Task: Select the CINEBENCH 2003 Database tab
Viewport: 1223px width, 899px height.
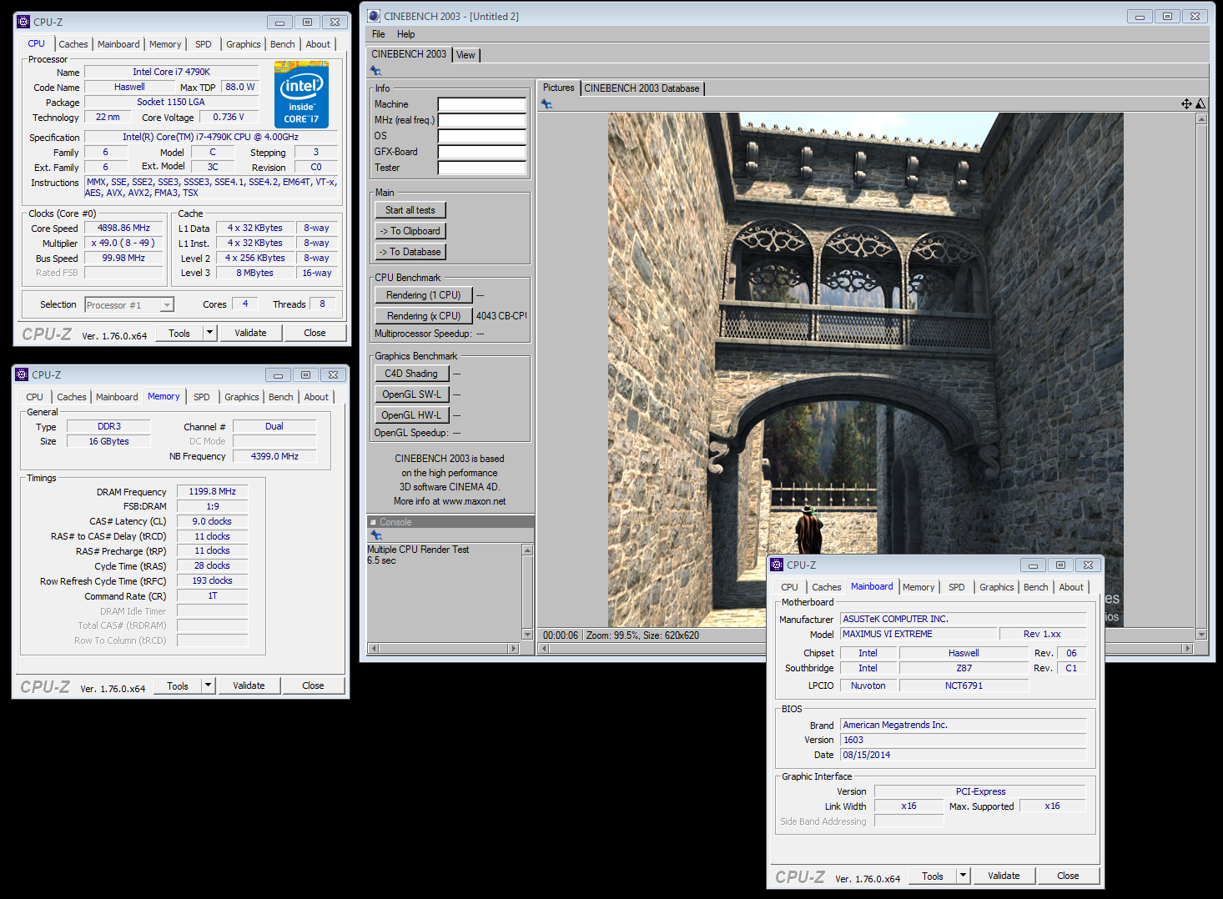Action: pos(642,88)
